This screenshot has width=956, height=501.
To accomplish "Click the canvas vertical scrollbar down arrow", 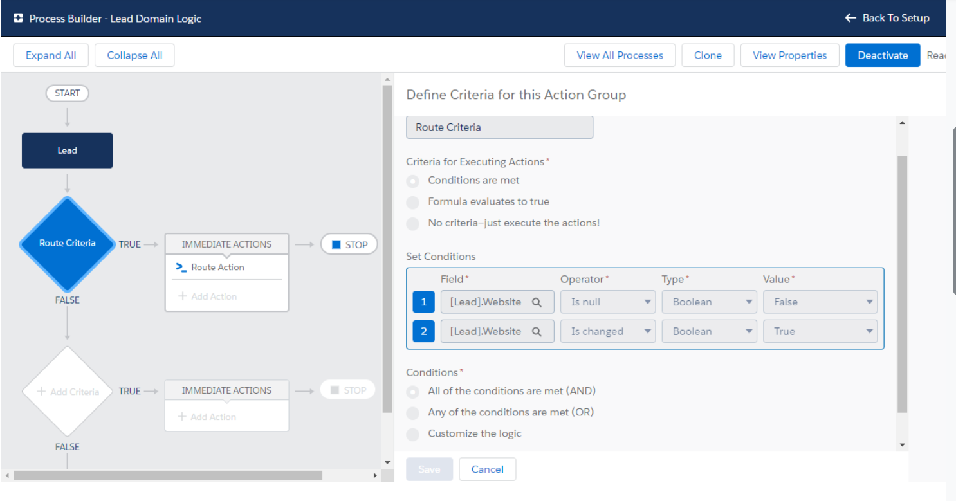I will pyautogui.click(x=387, y=462).
